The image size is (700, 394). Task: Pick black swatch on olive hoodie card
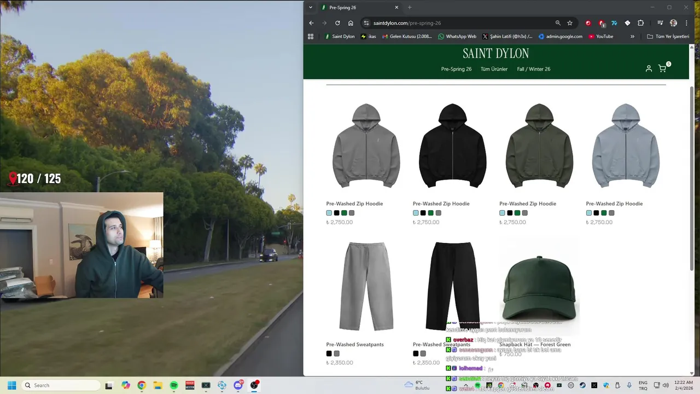(x=510, y=213)
